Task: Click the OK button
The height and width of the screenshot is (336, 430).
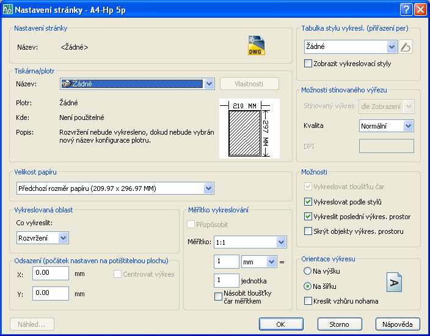Action: (x=281, y=324)
